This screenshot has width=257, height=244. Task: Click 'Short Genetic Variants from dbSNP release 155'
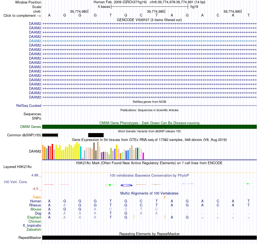pos(149,131)
